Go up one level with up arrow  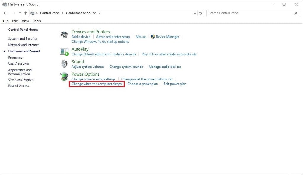click(25, 13)
